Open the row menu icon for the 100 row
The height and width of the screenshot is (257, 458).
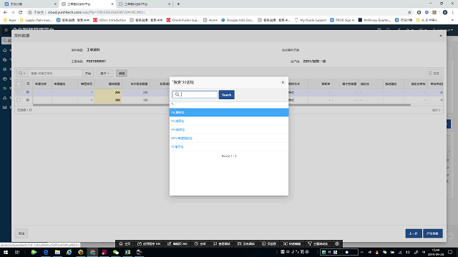pyautogui.click(x=28, y=100)
